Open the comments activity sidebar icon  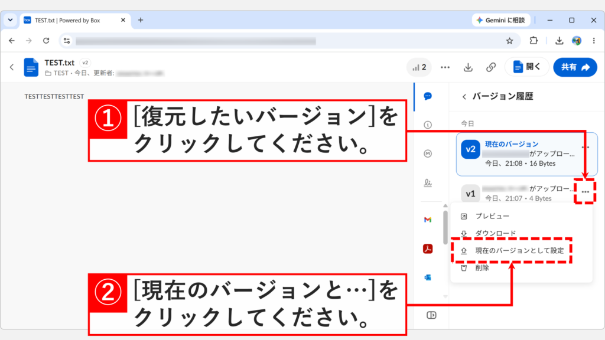coord(428,96)
